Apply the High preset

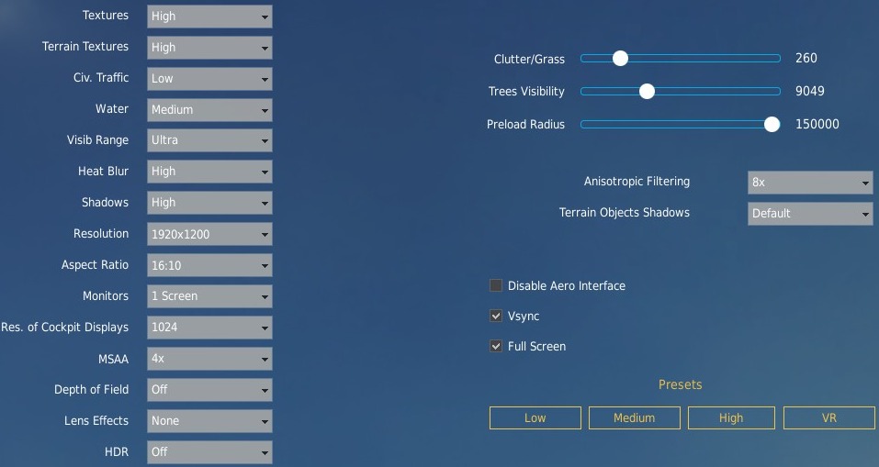coord(731,418)
